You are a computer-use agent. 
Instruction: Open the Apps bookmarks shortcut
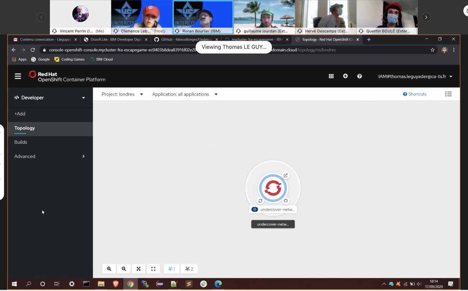[19, 59]
